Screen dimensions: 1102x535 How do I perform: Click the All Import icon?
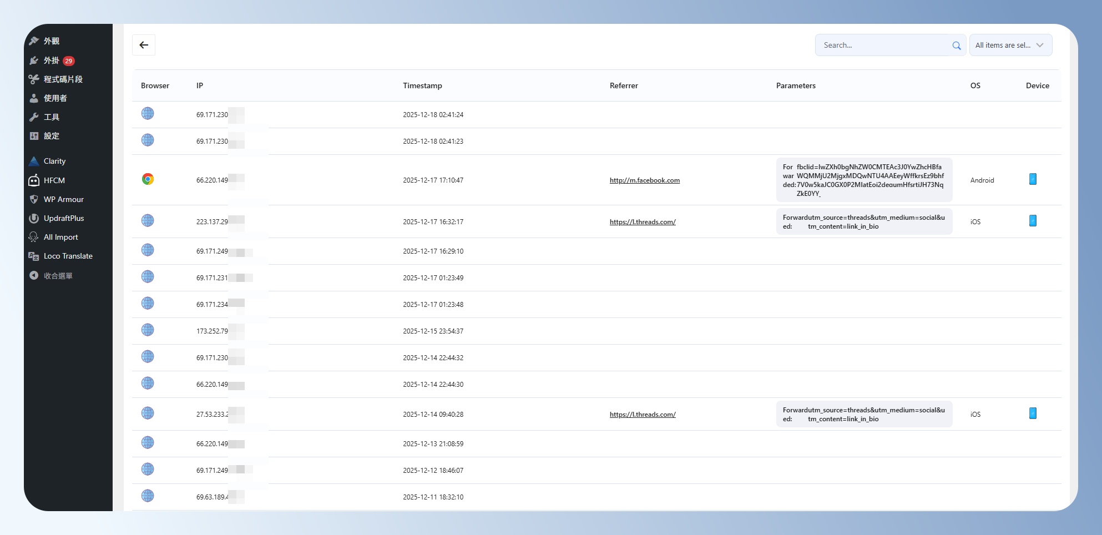click(x=34, y=237)
